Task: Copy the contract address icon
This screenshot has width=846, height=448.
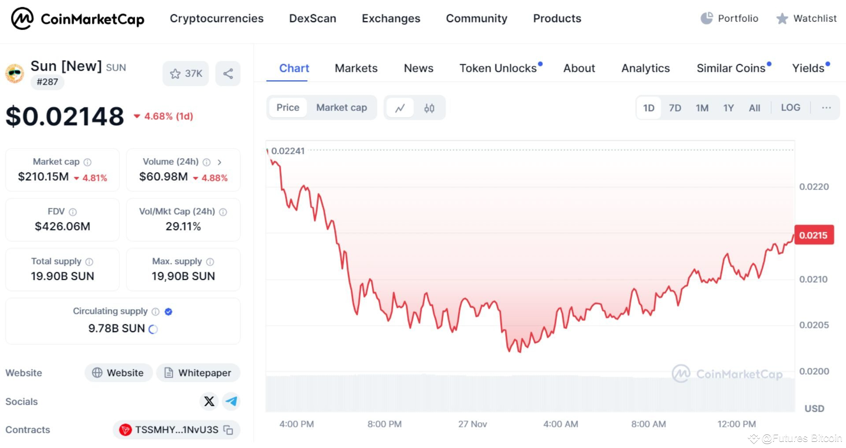Action: (228, 430)
